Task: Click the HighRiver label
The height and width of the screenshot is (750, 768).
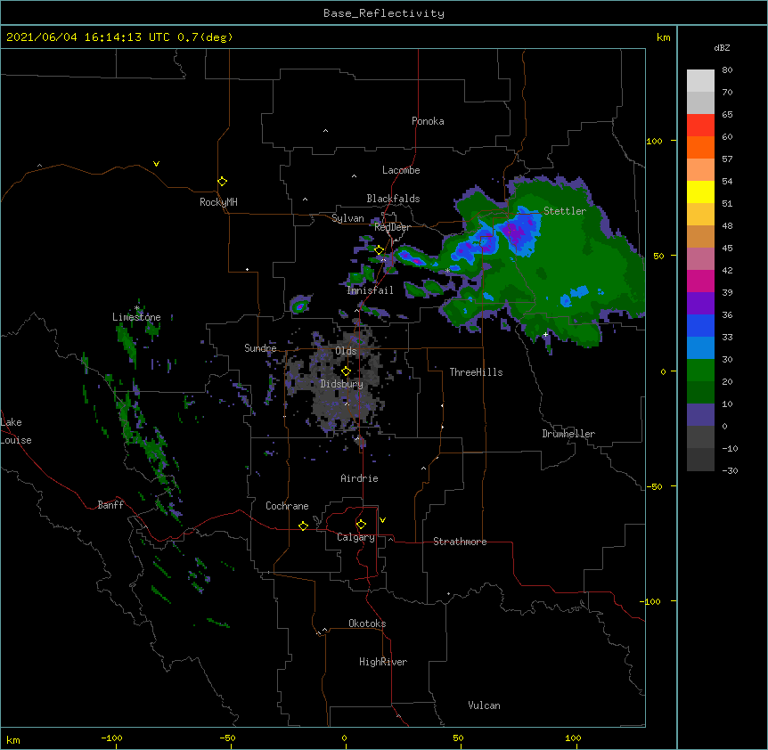Action: point(383,662)
